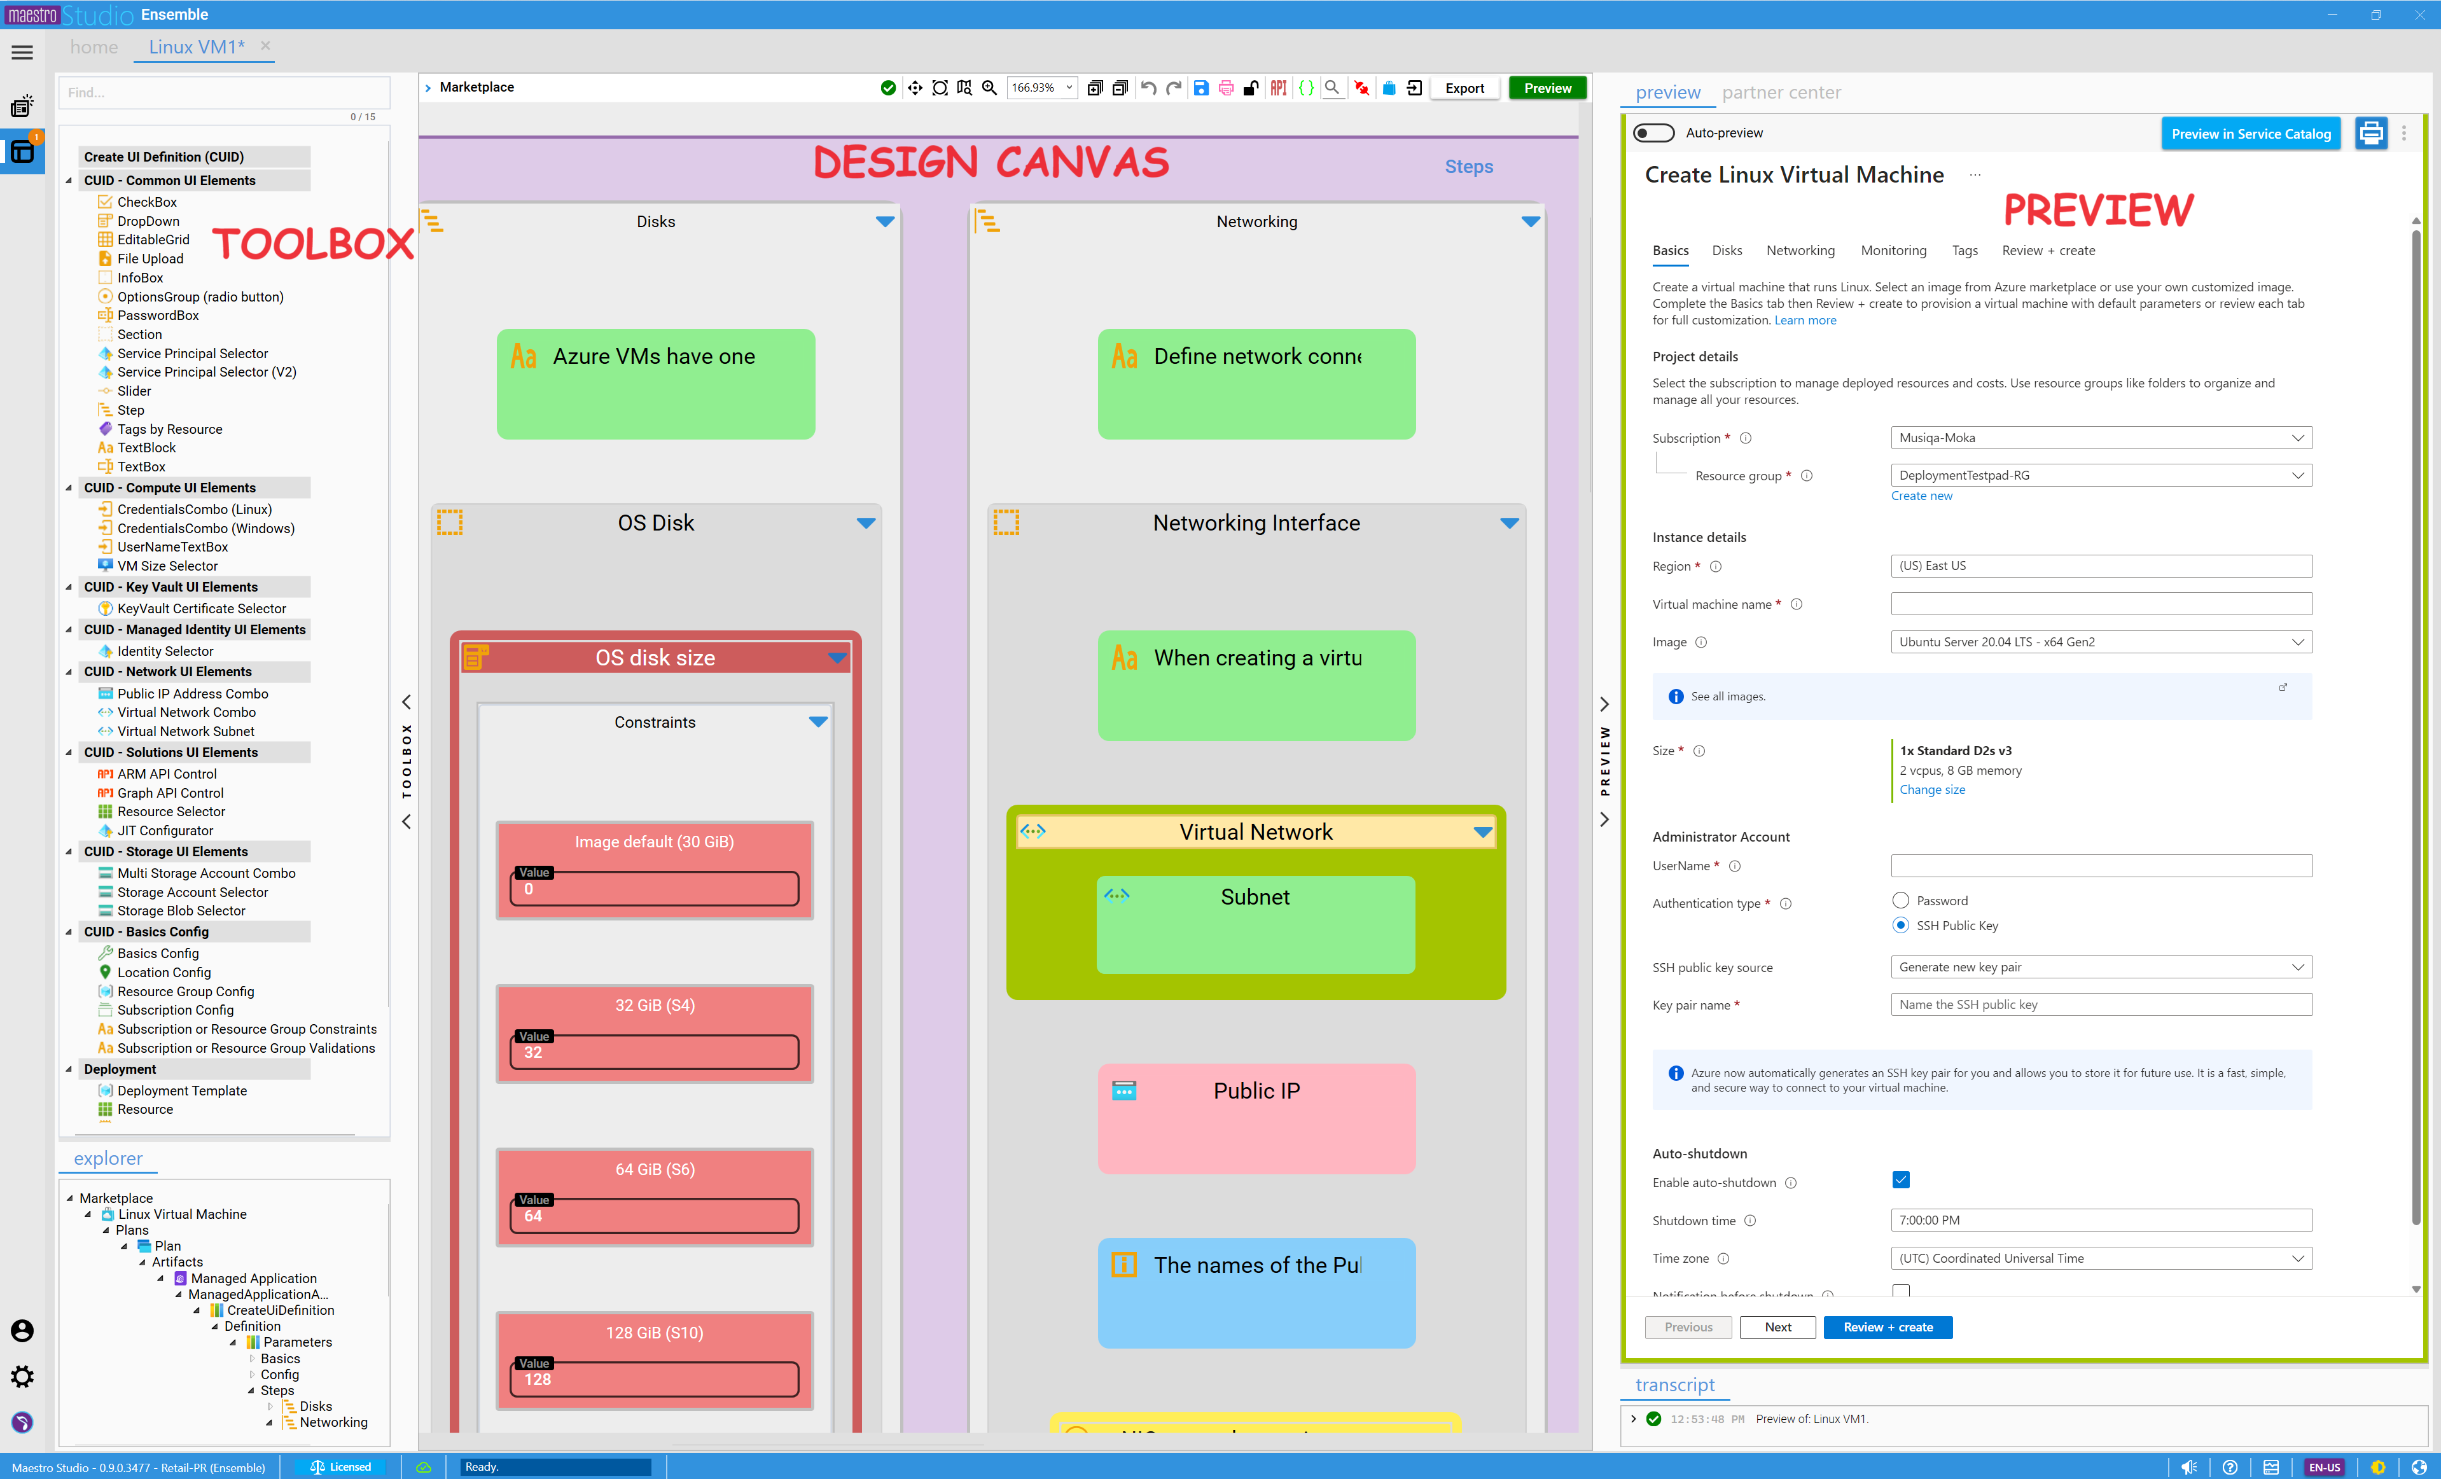Switch to the partner center tab

click(x=1781, y=92)
